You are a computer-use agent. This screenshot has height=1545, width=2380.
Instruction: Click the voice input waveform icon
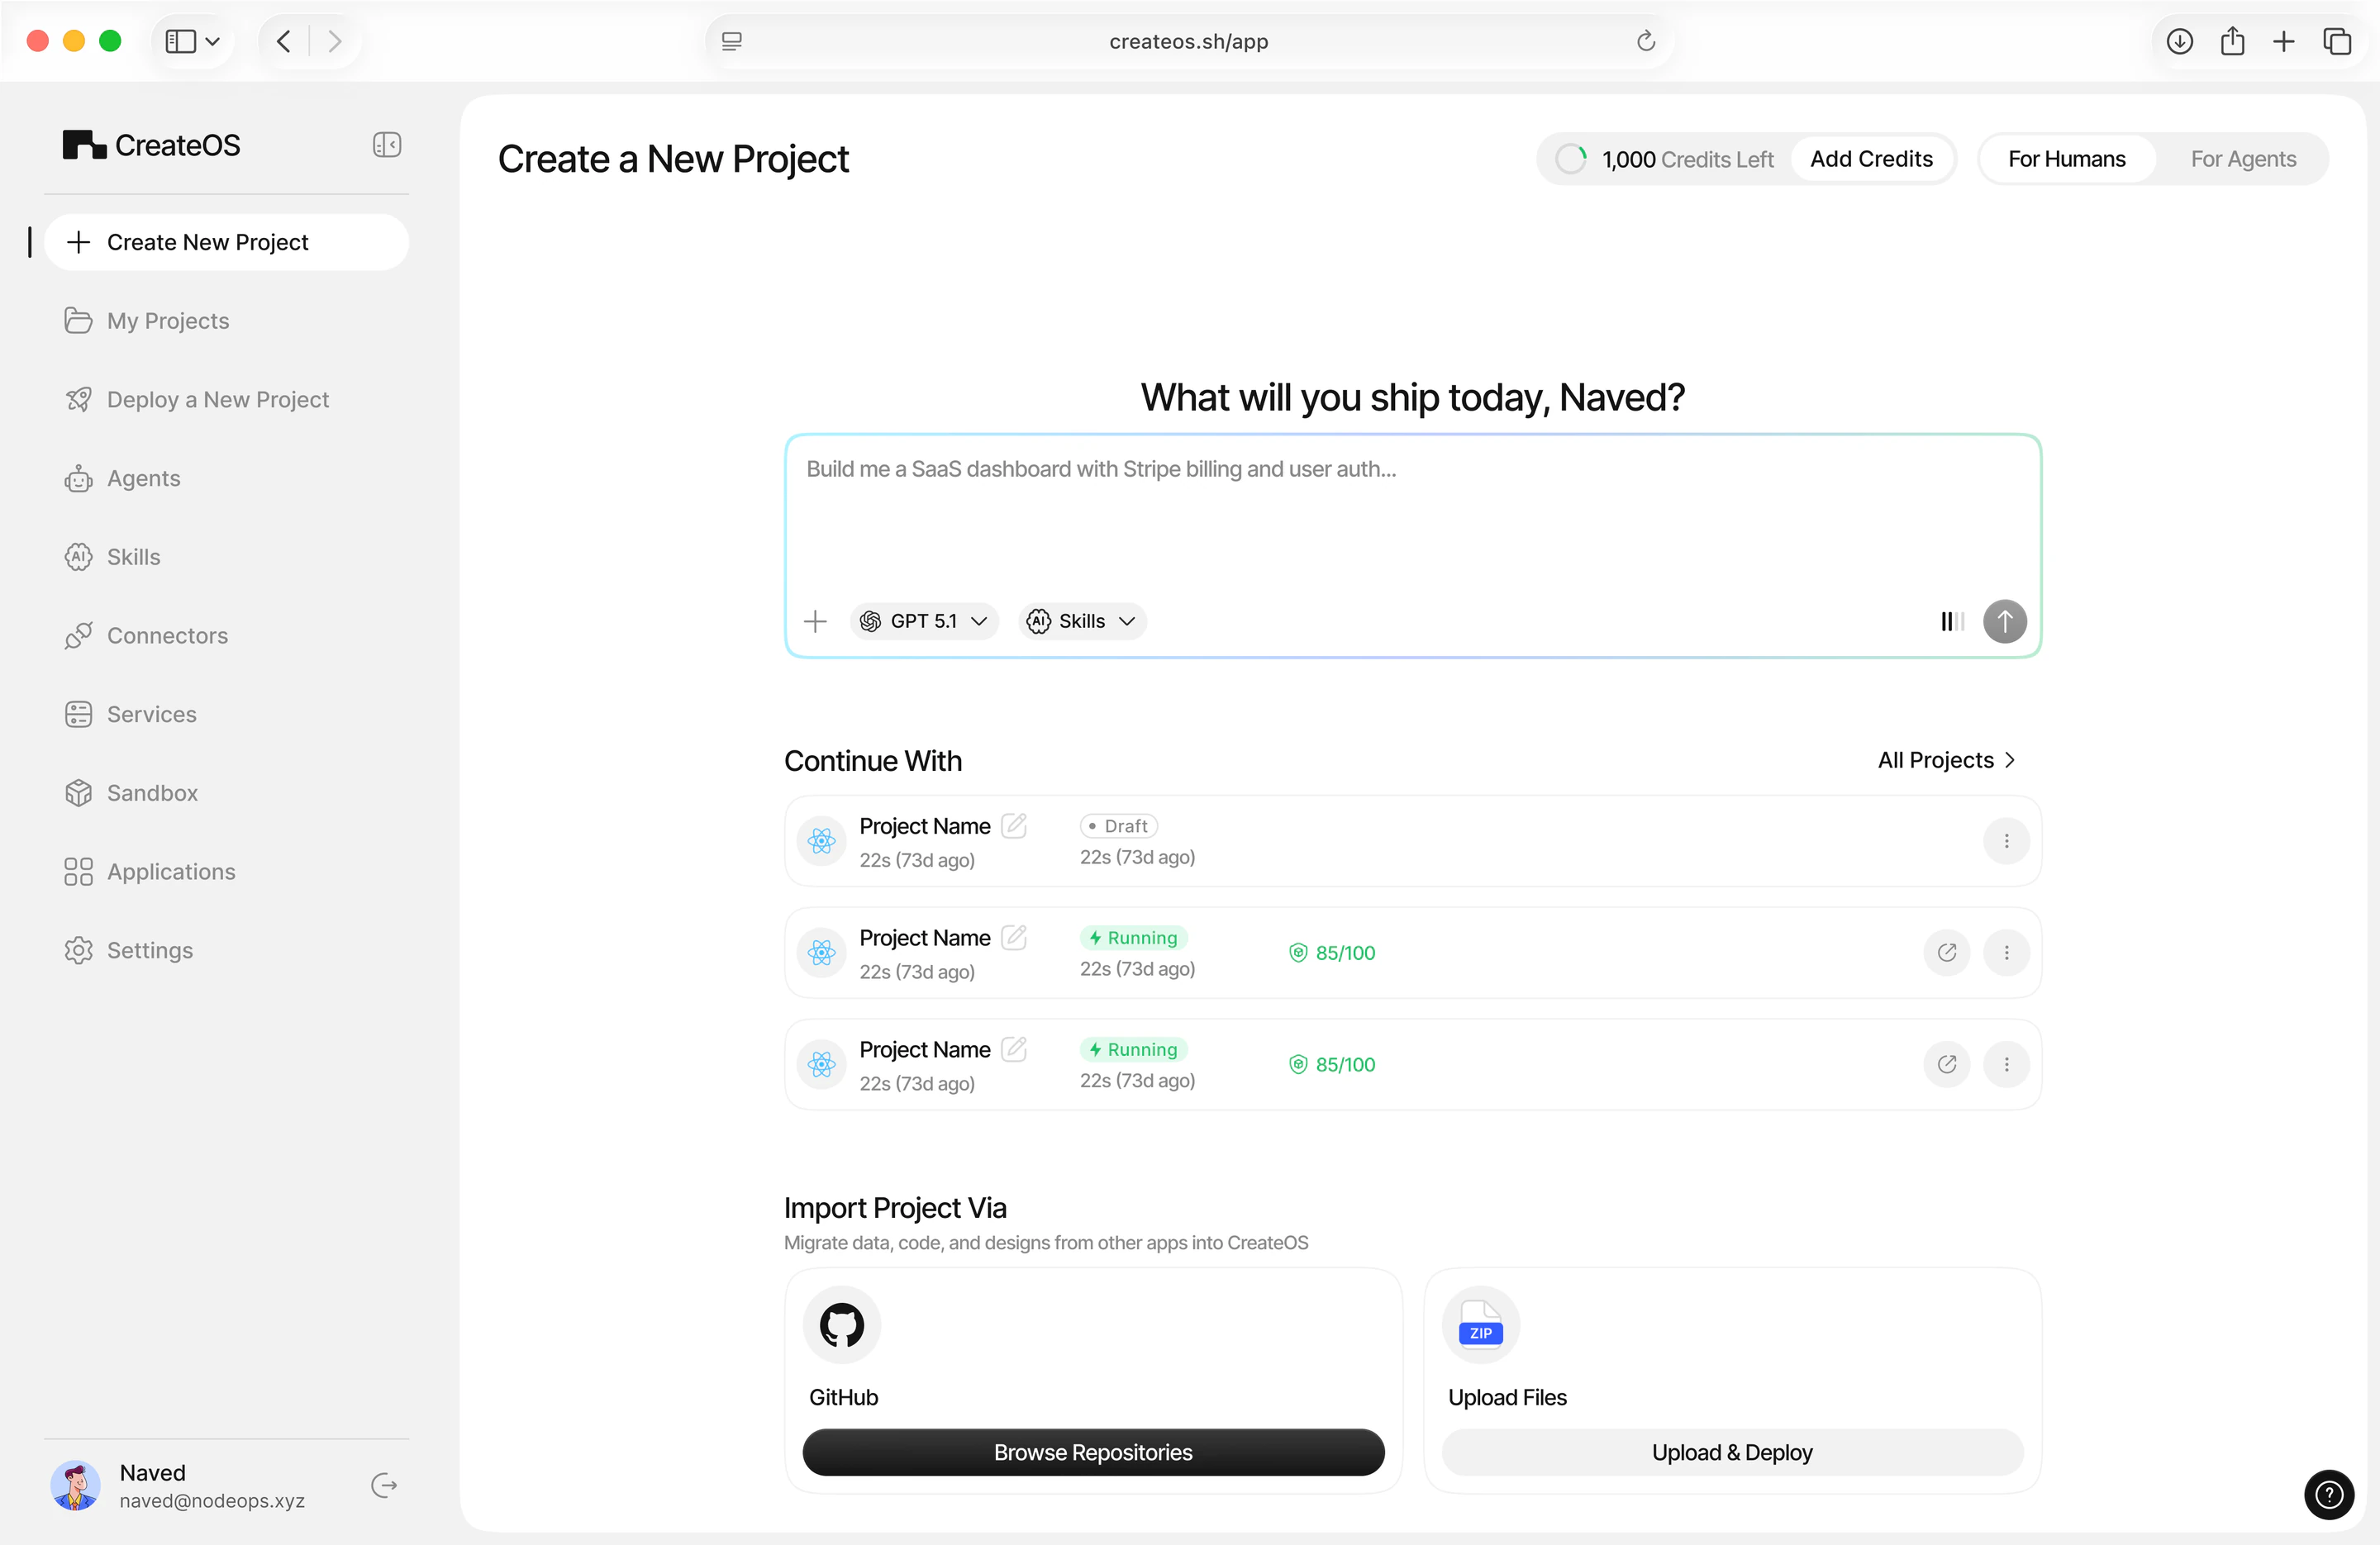point(1952,621)
